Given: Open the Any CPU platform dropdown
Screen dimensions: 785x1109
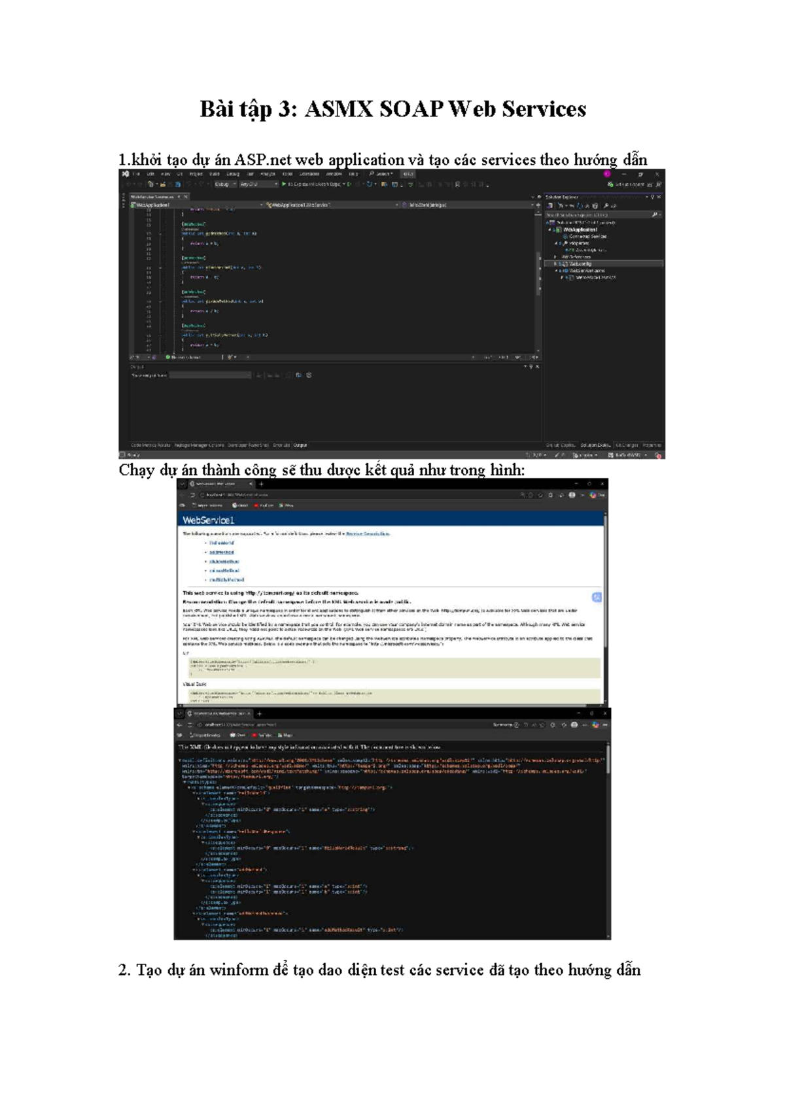Looking at the screenshot, I should [258, 184].
